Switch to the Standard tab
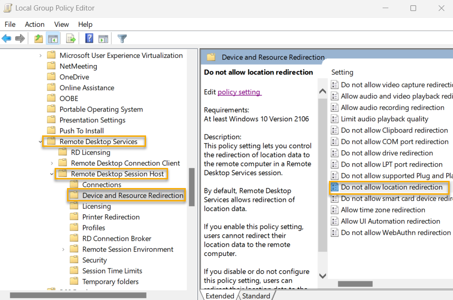 tap(256, 296)
